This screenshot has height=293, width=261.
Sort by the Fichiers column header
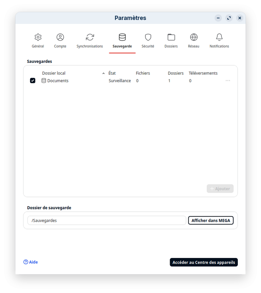click(x=143, y=73)
